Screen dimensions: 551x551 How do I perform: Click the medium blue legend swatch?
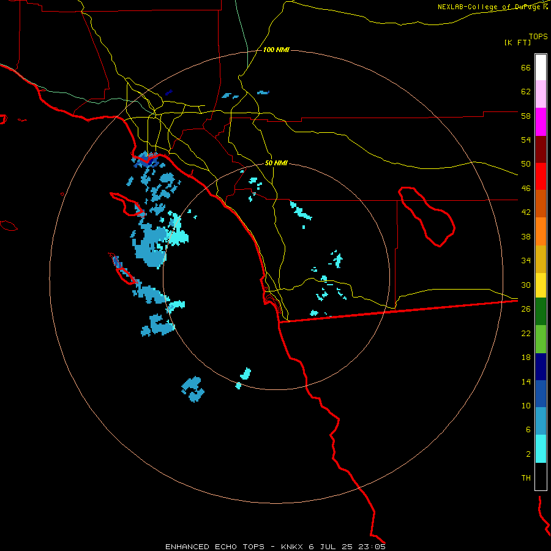[541, 394]
